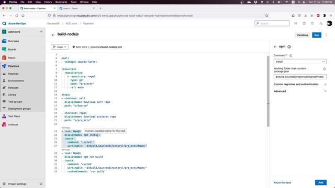Open user settings icon in header
Image resolution: width=335 pixels, height=188 pixels.
click(x=321, y=23)
